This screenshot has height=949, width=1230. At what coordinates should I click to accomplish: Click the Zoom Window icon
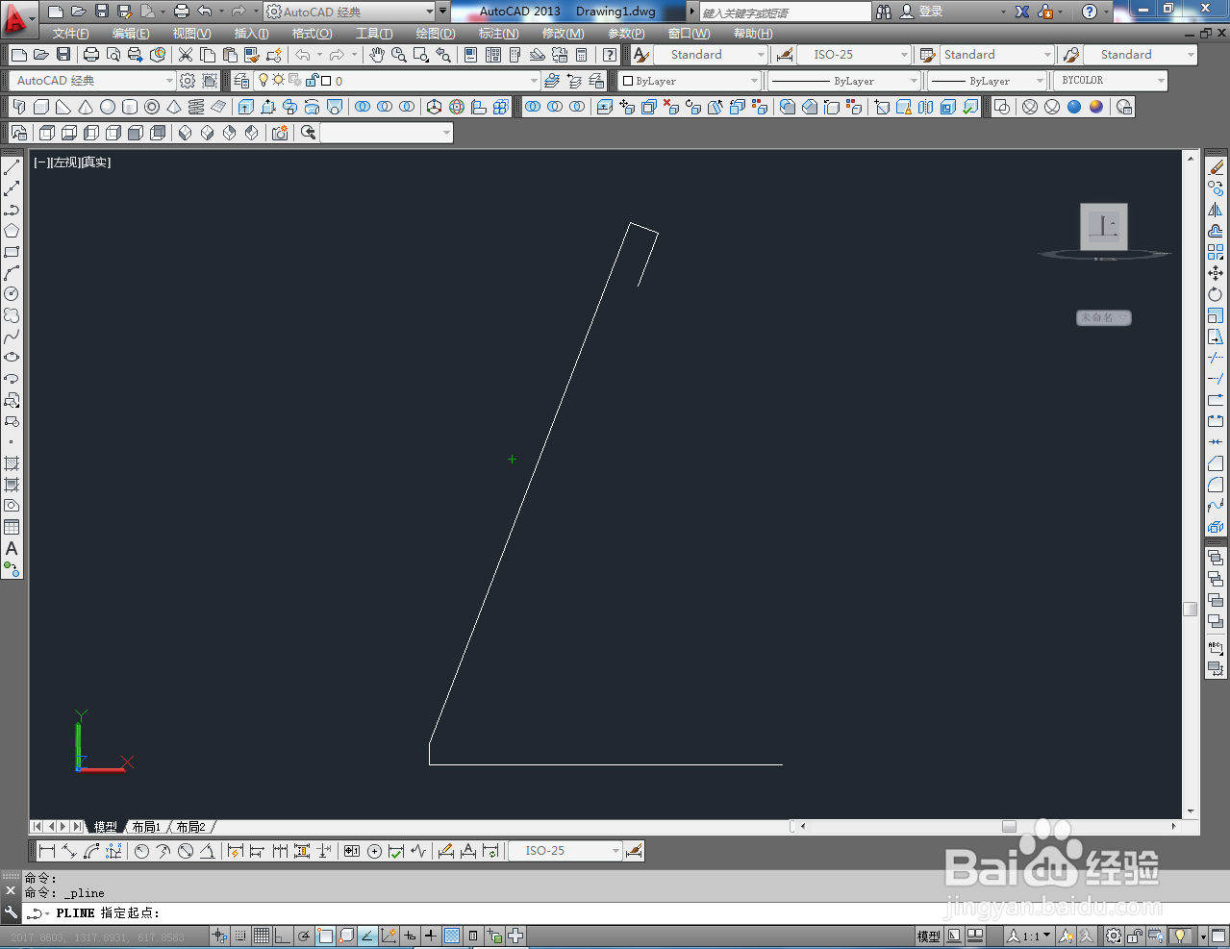[x=421, y=55]
